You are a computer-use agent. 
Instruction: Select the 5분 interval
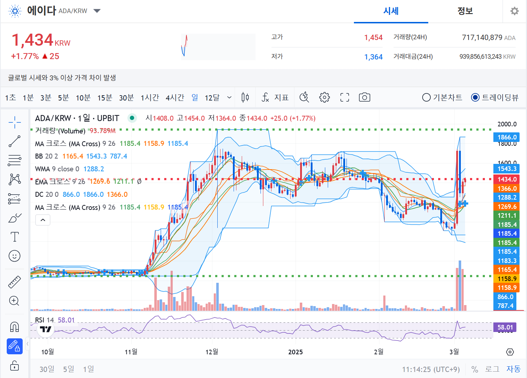click(63, 97)
